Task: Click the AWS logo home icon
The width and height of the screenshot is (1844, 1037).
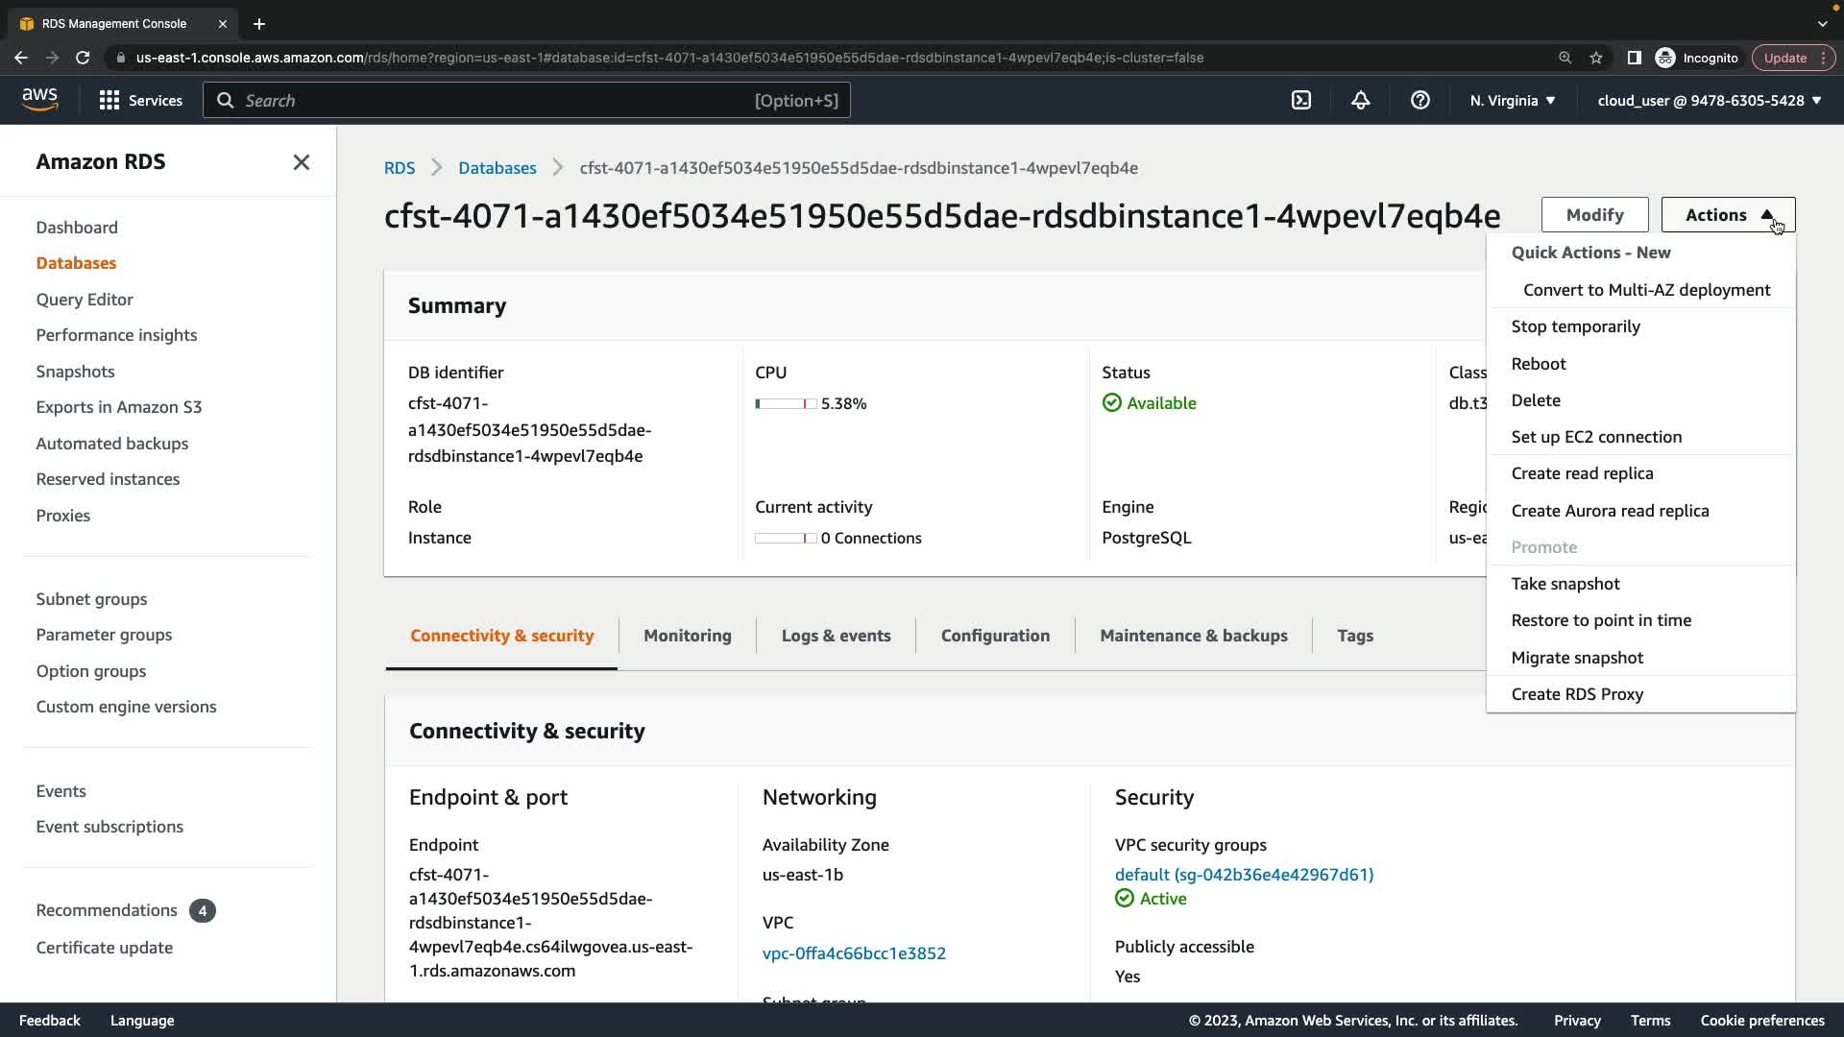Action: [x=40, y=100]
